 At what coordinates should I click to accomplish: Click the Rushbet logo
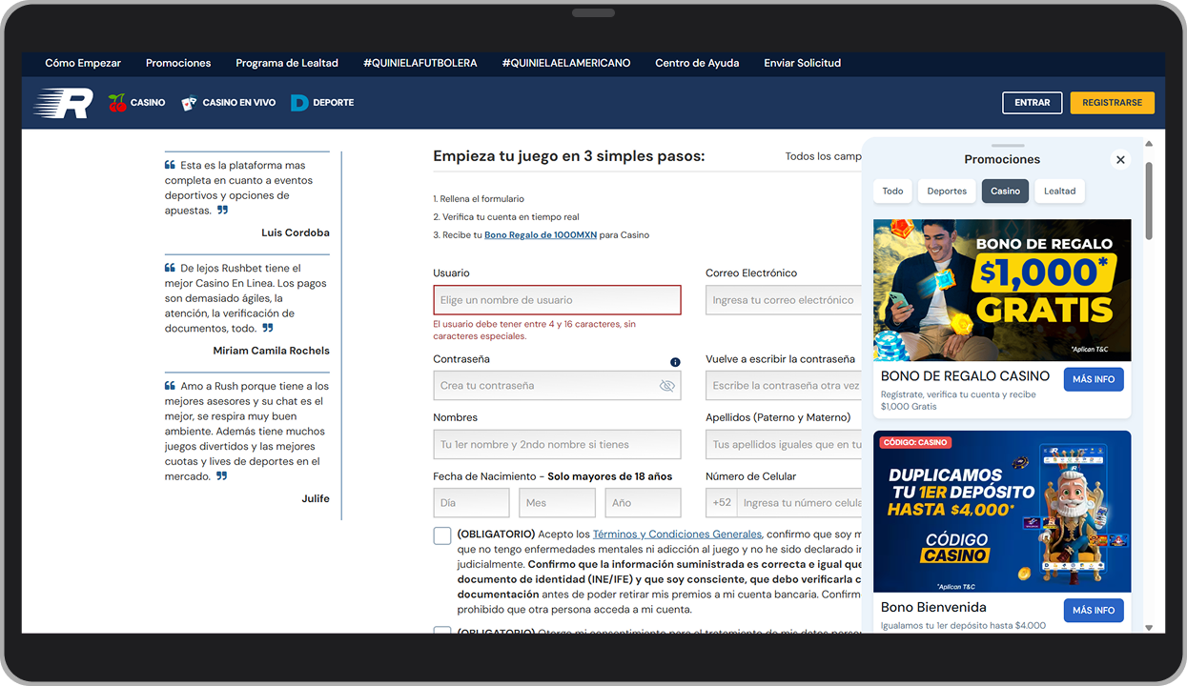coord(63,103)
